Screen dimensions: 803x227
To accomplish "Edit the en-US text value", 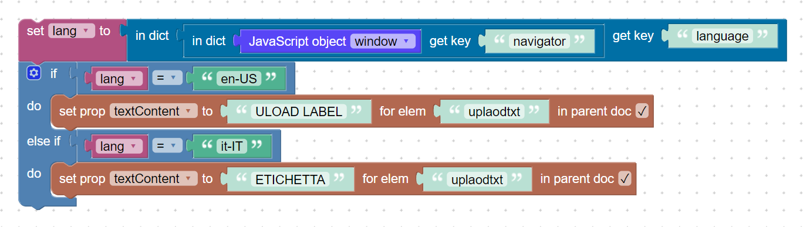I will (x=238, y=79).
